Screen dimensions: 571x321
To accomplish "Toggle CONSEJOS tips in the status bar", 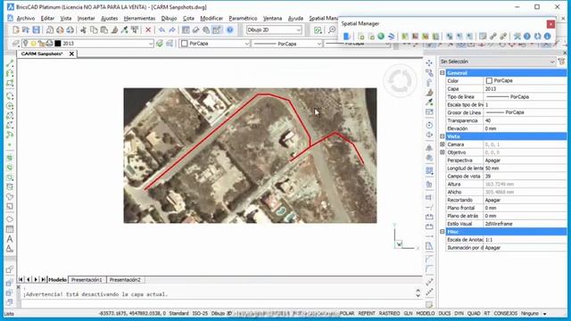I will [x=506, y=313].
